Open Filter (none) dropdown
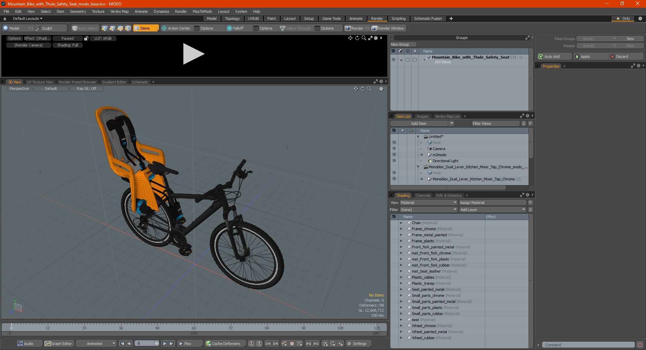646x350 pixels. pos(429,210)
